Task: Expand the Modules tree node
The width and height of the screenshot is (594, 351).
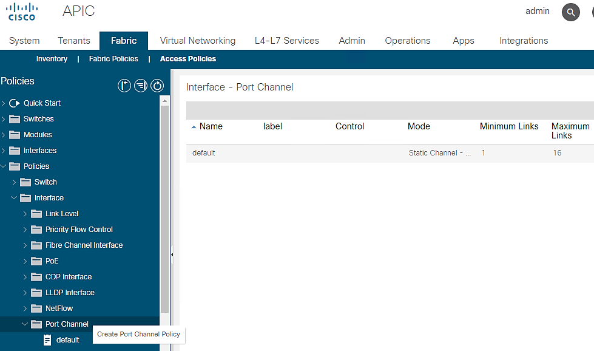Action: click(x=4, y=135)
